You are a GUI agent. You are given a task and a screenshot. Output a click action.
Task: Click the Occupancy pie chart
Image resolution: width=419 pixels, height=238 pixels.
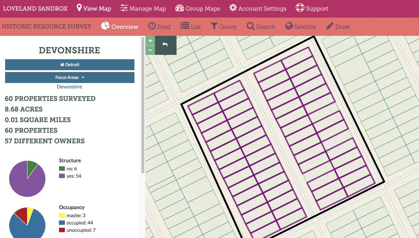point(27,223)
